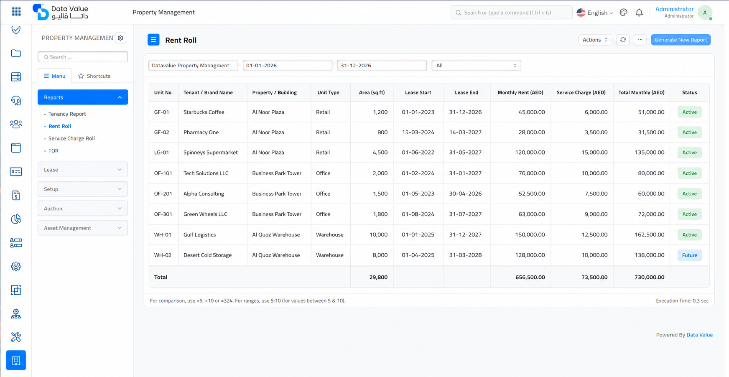This screenshot has height=377, width=729.
Task: Open the building Property Management module
Action: (16, 360)
